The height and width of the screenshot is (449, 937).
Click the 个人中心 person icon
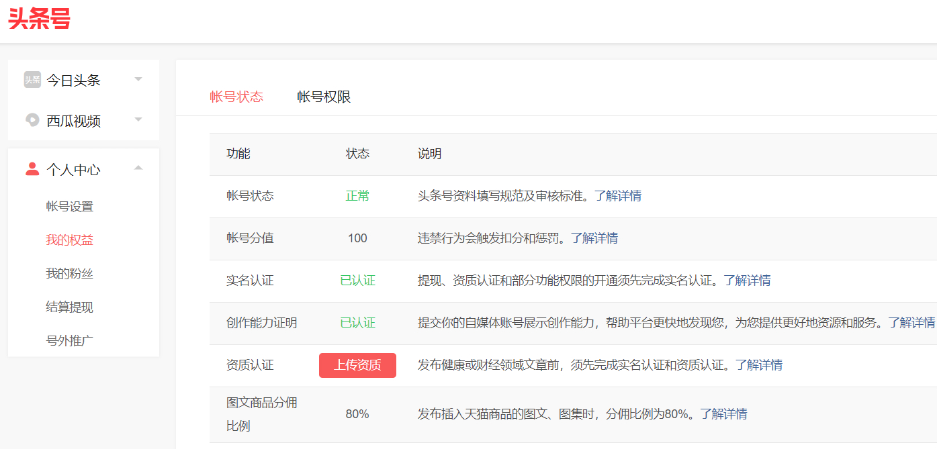coord(32,169)
